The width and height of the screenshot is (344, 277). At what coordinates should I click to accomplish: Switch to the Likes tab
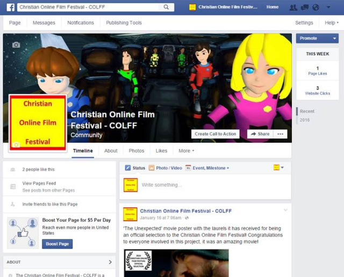[161, 151]
